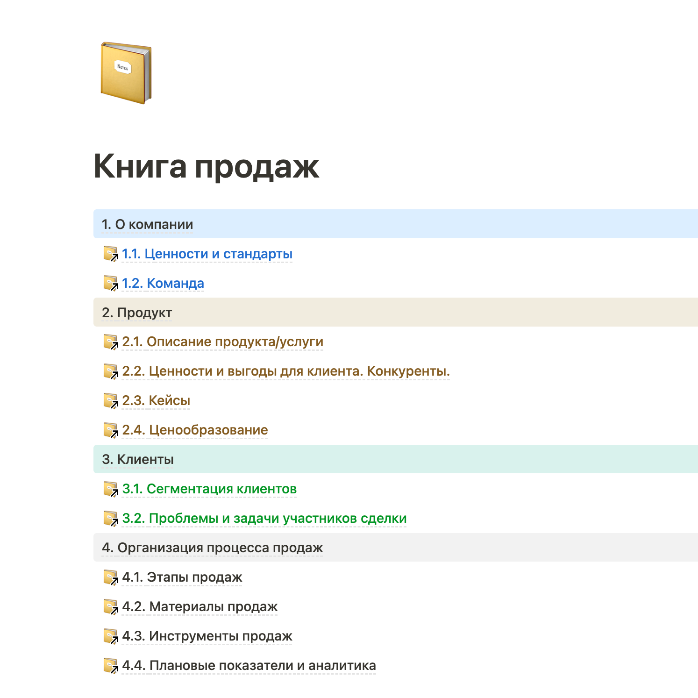698x698 pixels.
Task: Go to 2.1. Описание продукта/услуги page
Action: point(222,342)
